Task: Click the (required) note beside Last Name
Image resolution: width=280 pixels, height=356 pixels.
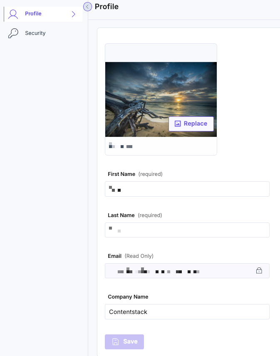Action: point(150,215)
